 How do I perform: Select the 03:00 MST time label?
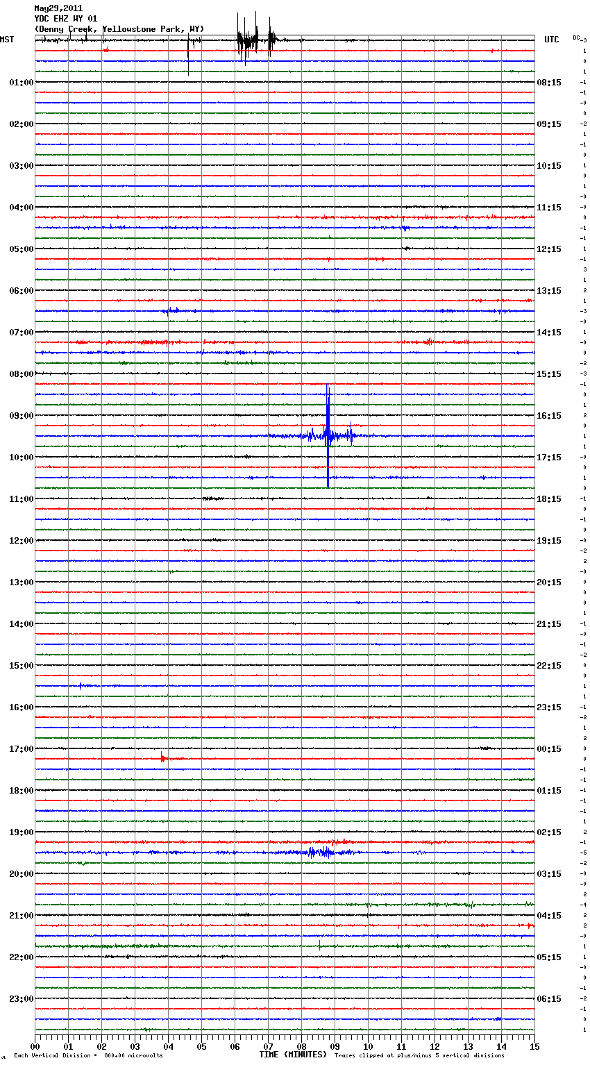tap(22, 166)
